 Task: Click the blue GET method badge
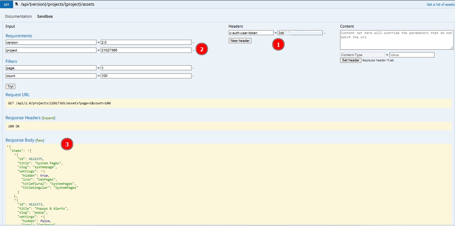[x=6, y=4]
